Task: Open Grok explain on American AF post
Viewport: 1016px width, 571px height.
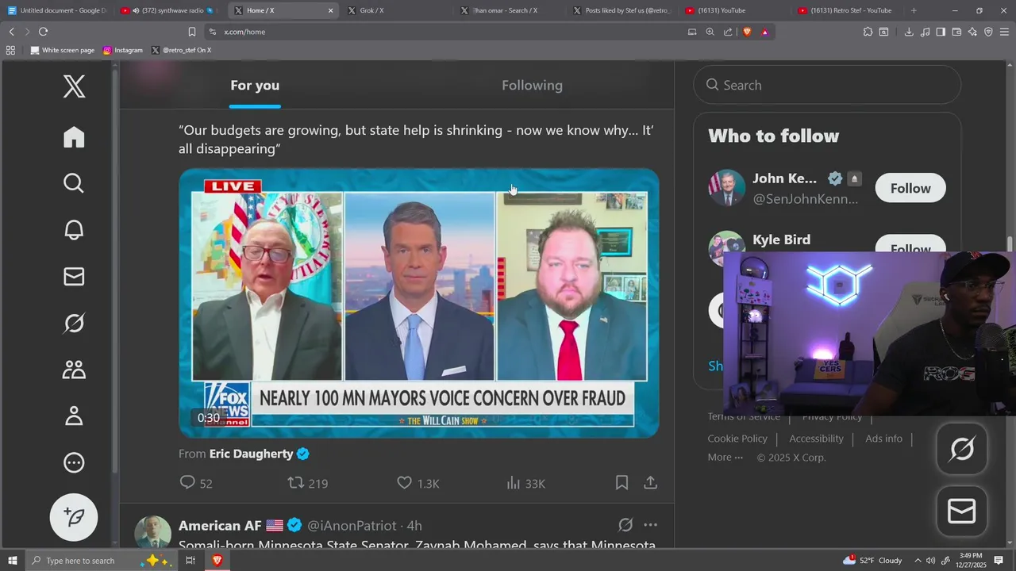Action: [x=625, y=525]
